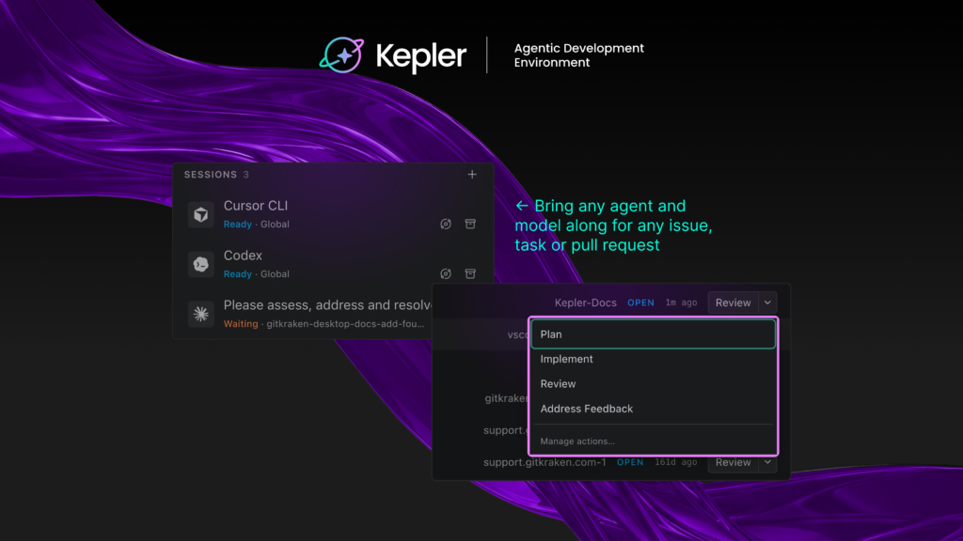Image resolution: width=963 pixels, height=541 pixels.
Task: Choose Implement from the actions menu
Action: 653,359
